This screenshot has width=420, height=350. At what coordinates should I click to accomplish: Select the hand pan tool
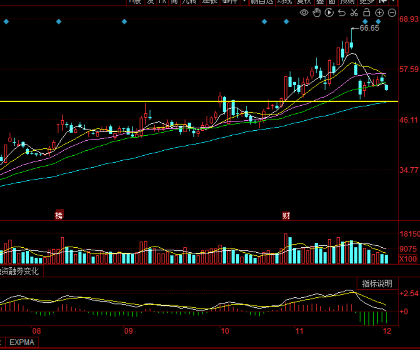point(316,13)
